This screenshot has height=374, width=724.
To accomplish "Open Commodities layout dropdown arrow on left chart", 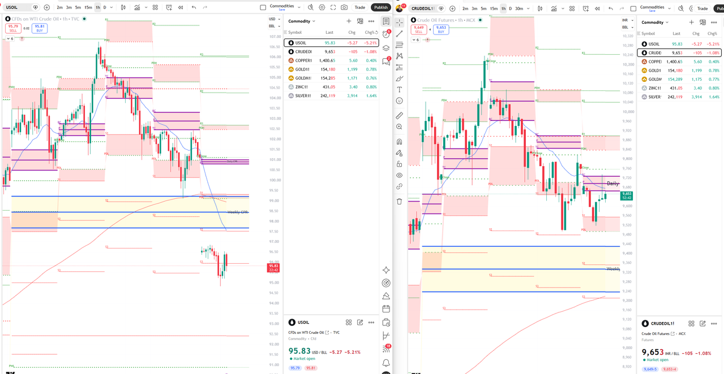I will coord(299,7).
